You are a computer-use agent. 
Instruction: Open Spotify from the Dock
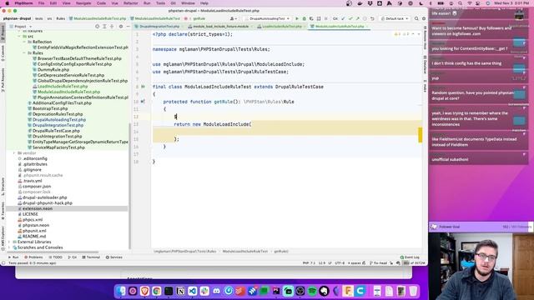(312, 291)
